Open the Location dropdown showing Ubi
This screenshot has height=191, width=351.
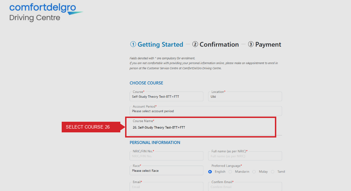tap(245, 96)
